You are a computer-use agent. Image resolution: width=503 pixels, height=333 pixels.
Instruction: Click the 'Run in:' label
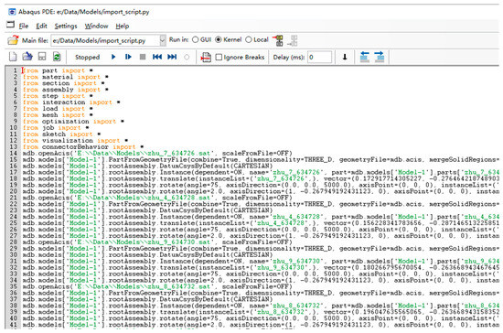click(178, 39)
